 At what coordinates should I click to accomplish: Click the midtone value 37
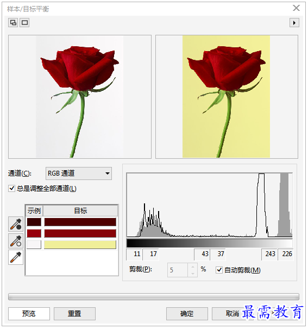tap(218, 254)
